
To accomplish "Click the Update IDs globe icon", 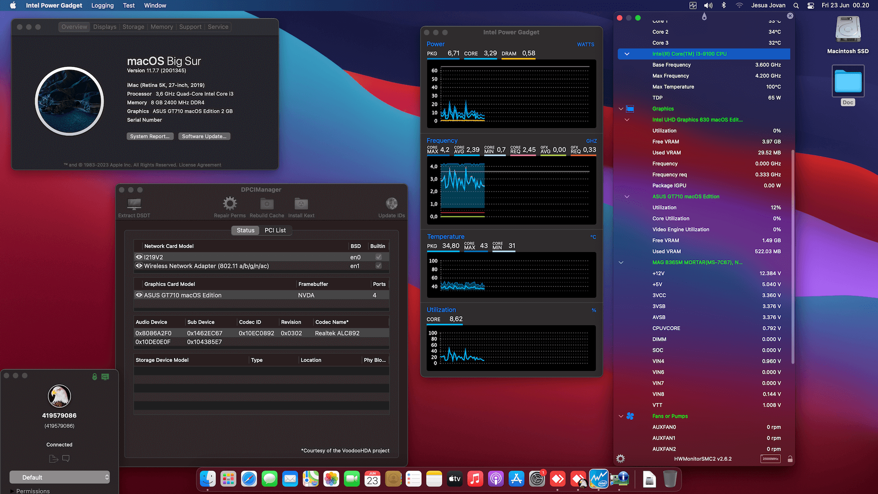I will [391, 204].
